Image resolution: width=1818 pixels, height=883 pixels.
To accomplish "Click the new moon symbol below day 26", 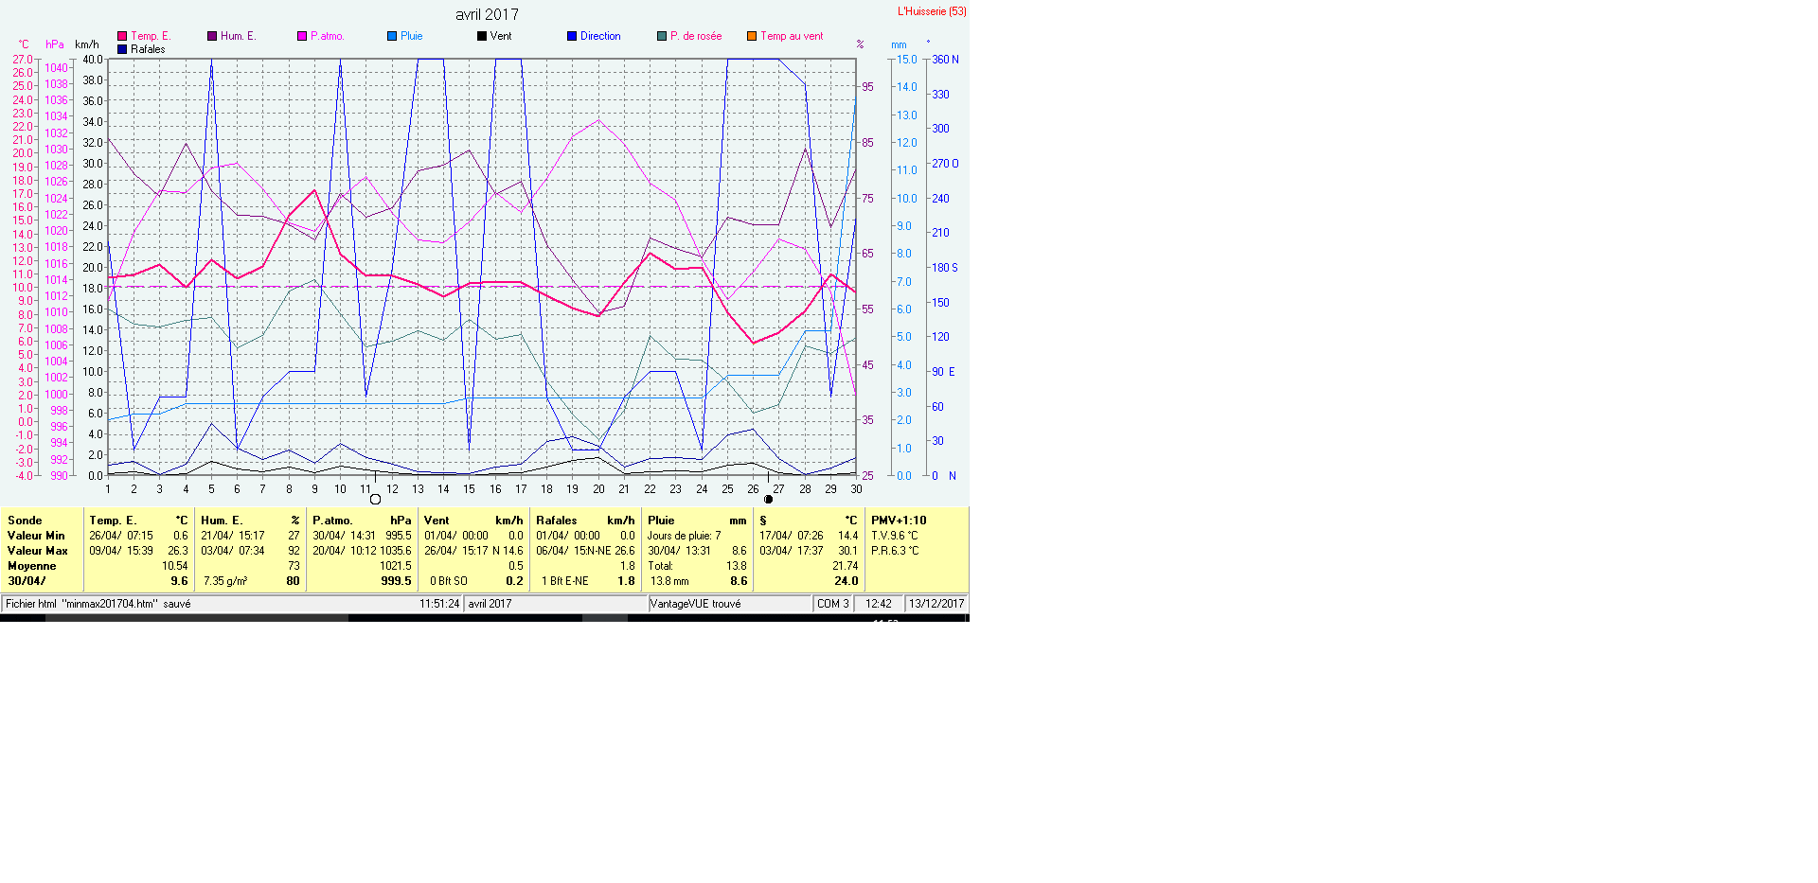I will [x=768, y=499].
